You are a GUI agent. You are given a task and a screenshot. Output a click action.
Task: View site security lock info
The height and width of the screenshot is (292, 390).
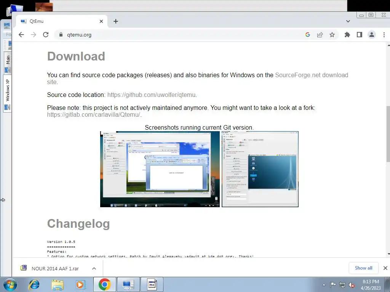(x=61, y=35)
